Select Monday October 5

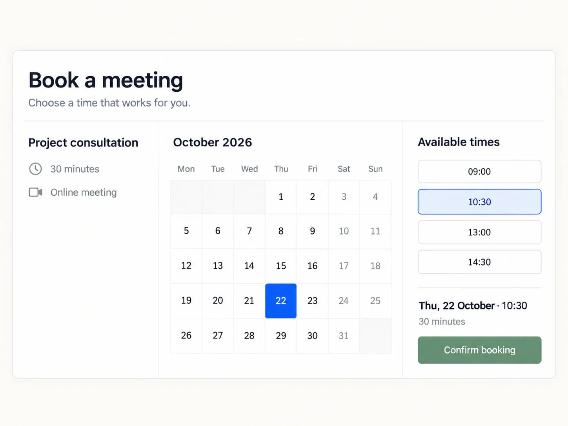[186, 231]
